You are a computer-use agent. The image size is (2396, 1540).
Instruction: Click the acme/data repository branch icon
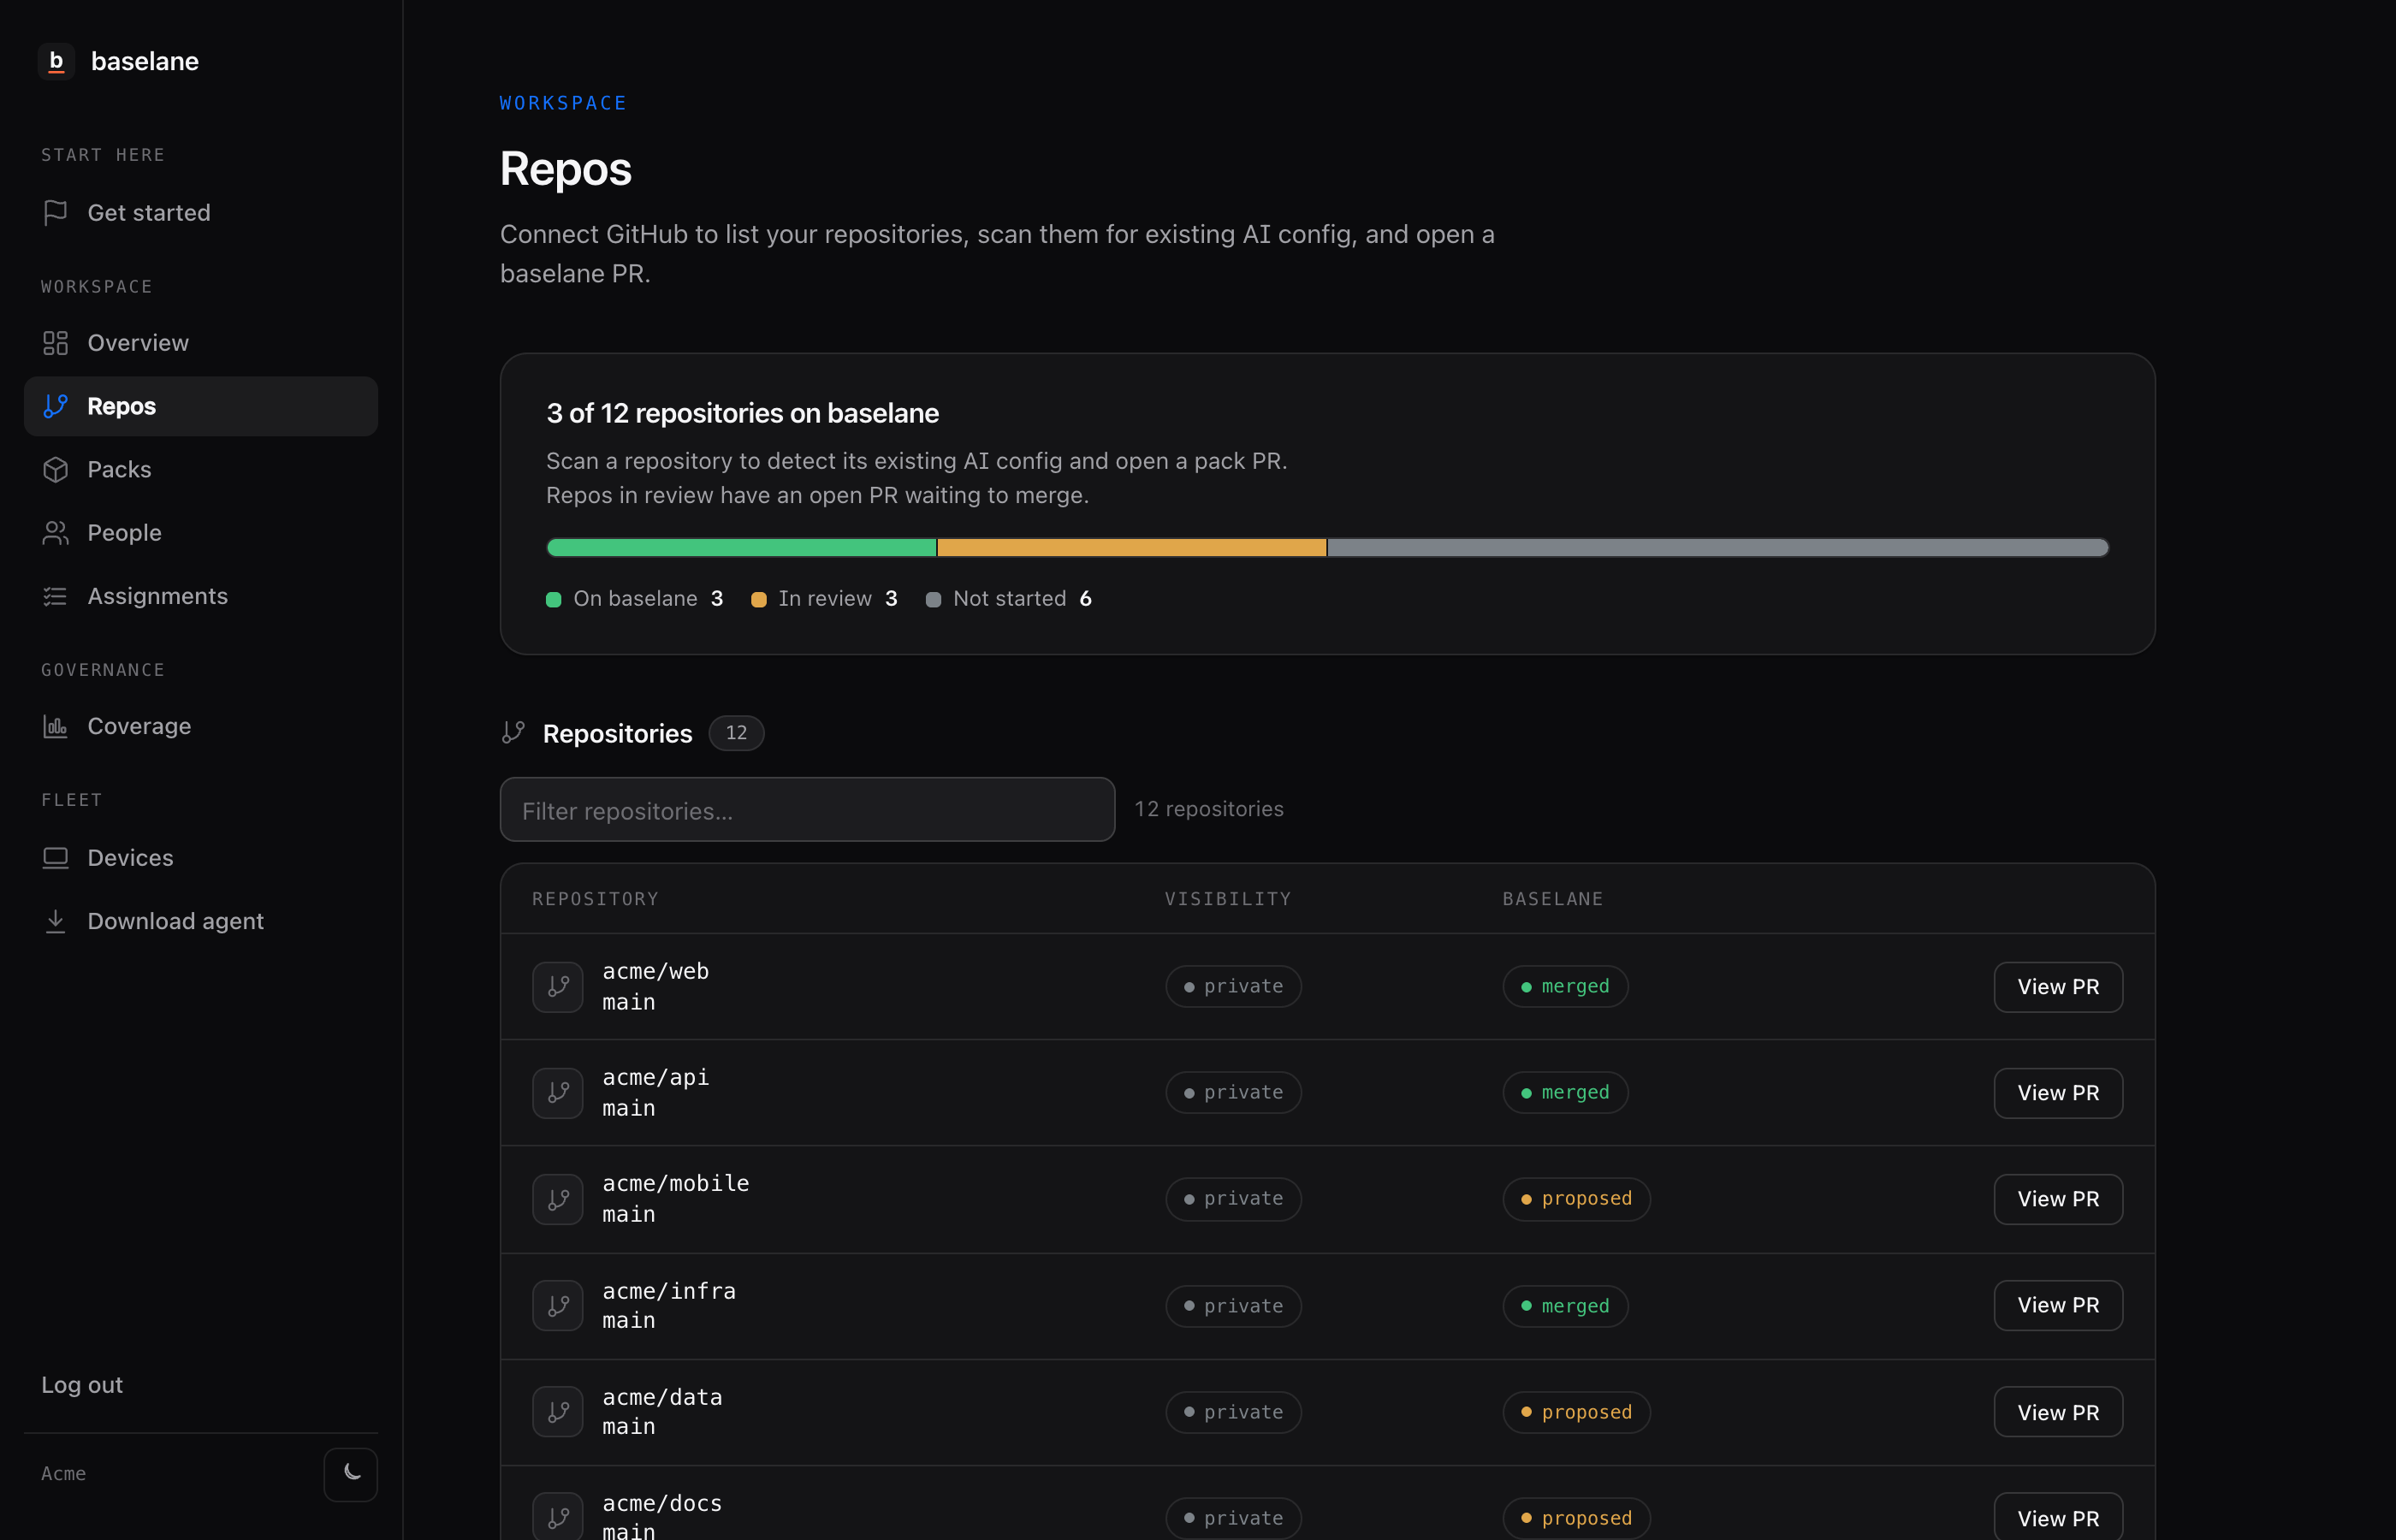[558, 1412]
